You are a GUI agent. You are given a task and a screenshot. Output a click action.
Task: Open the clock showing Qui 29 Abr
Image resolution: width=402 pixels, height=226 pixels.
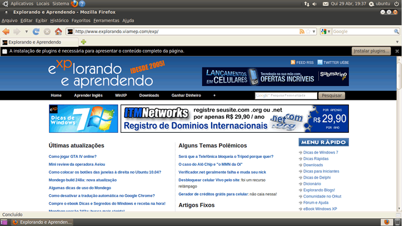348,3
